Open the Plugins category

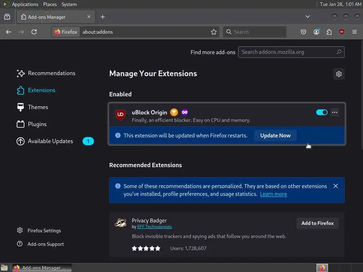[x=32, y=124]
